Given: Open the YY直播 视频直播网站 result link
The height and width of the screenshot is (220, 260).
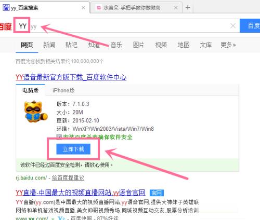Looking at the screenshot, I should [x=81, y=192].
